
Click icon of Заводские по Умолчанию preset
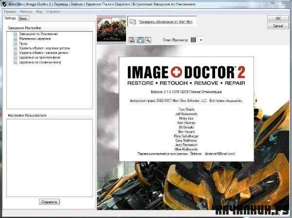point(16,34)
